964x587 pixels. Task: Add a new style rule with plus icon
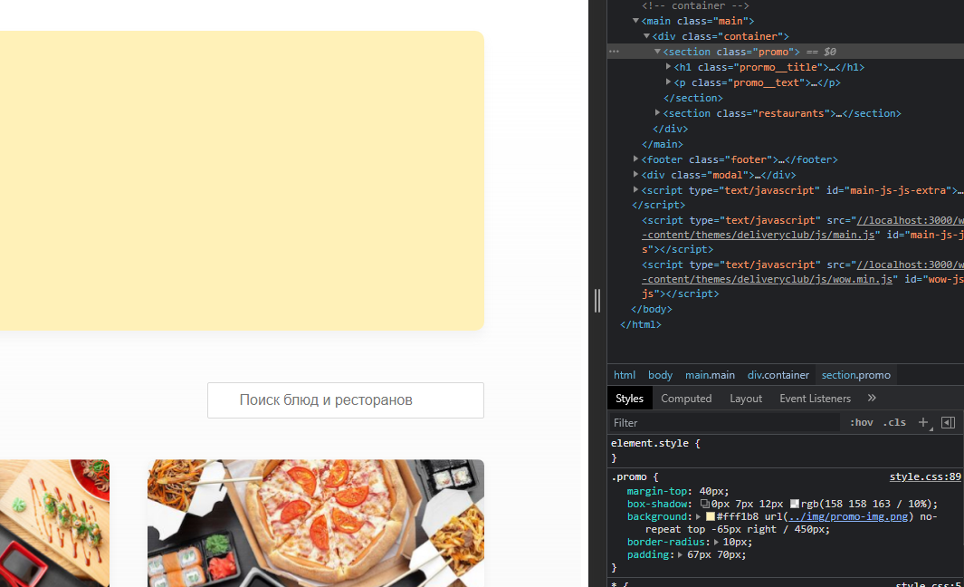[x=922, y=422]
